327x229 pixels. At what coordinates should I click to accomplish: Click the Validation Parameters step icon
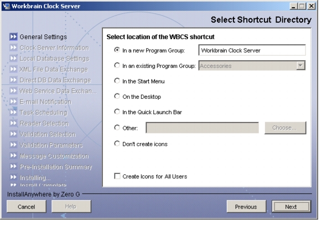click(x=13, y=145)
